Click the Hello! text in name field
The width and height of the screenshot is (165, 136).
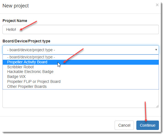pos(11,29)
